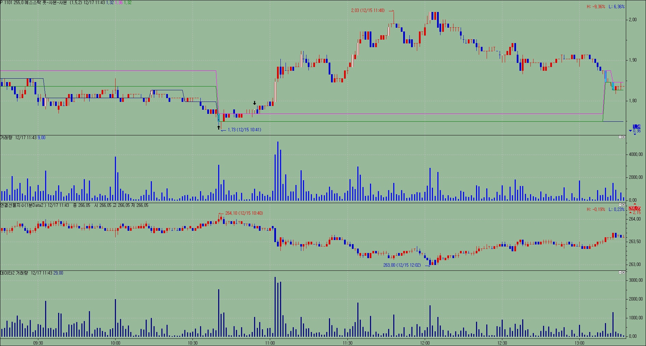Close the 연결선물지수 futures index panel
The image size is (646, 346).
623,205
